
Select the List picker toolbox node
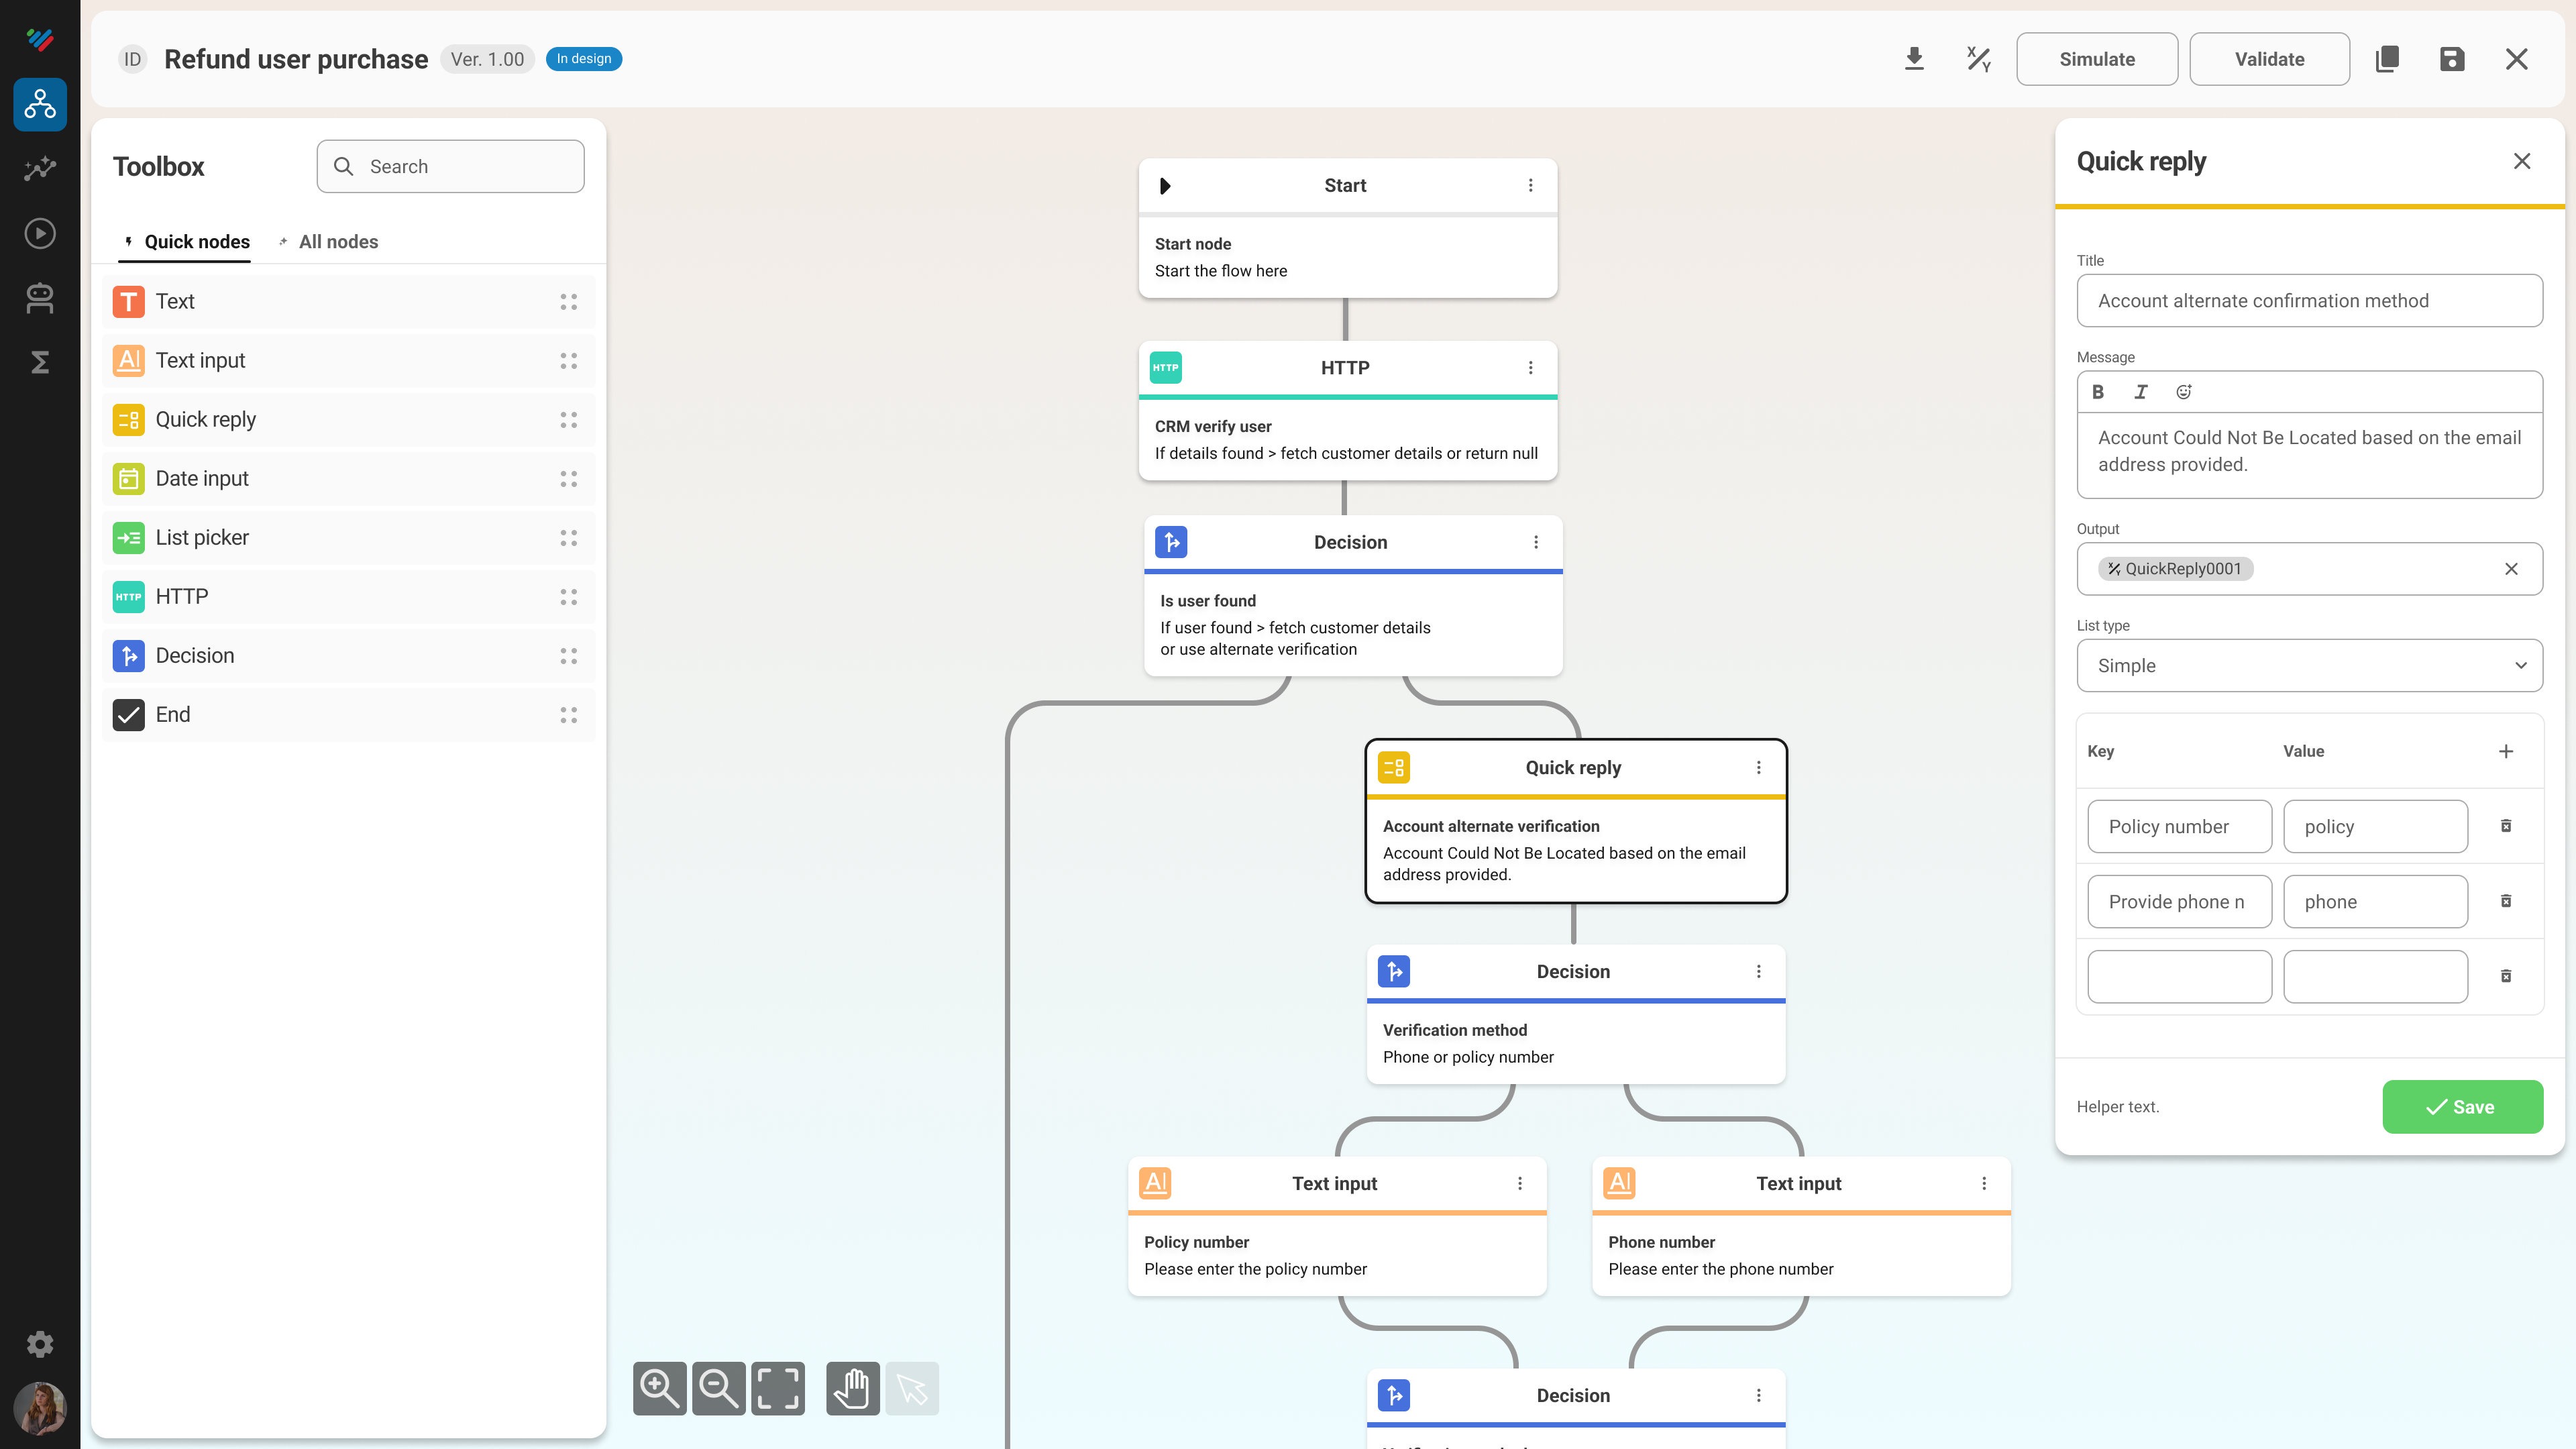pos(348,538)
